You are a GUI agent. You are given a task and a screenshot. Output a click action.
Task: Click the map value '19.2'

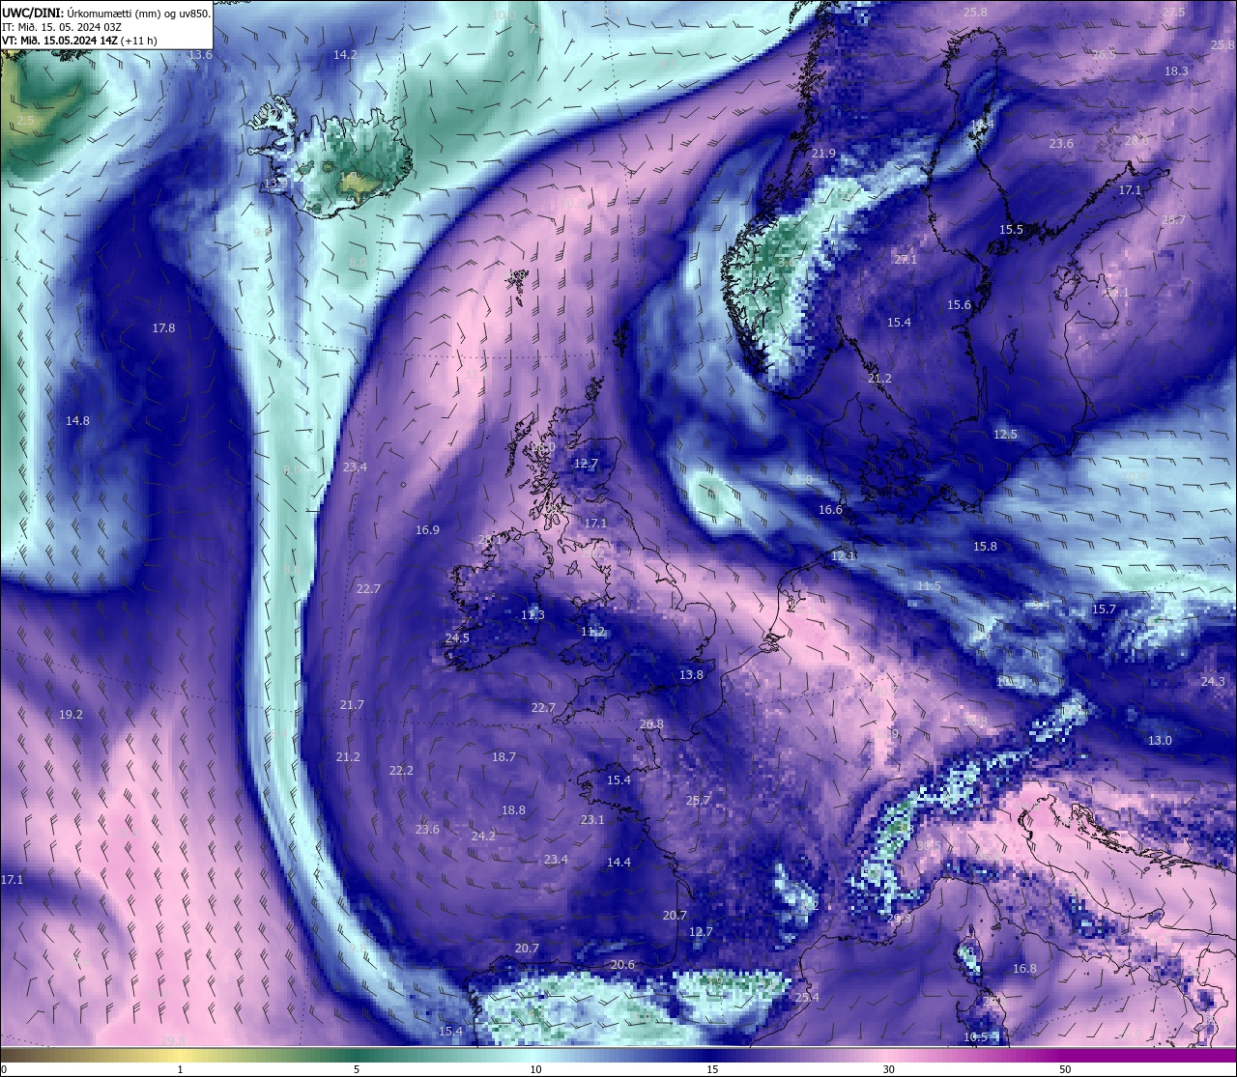pyautogui.click(x=71, y=715)
